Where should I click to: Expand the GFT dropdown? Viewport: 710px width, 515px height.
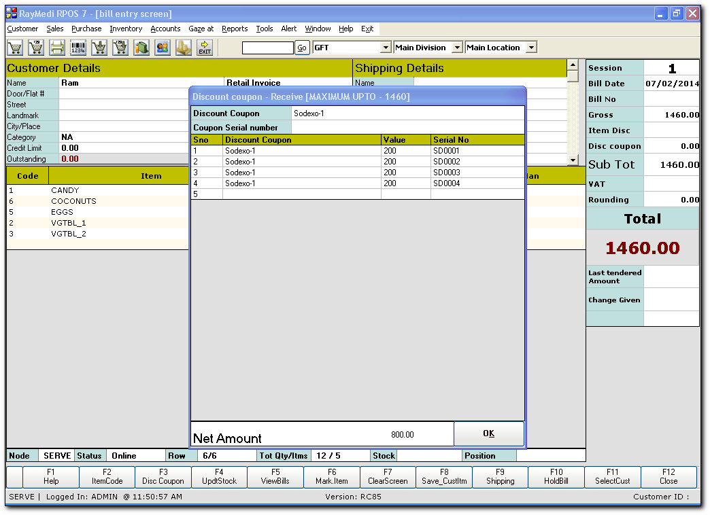(x=386, y=48)
